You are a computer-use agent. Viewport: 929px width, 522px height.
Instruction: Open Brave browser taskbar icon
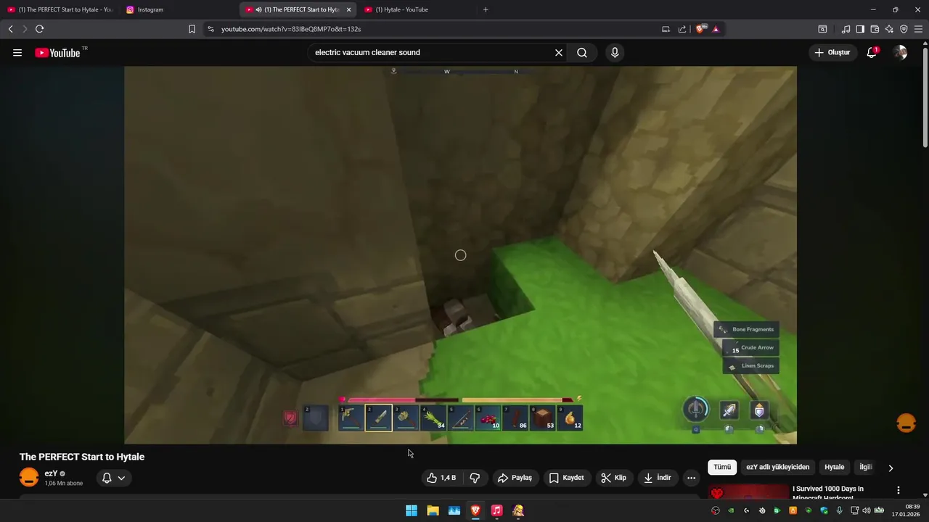475,510
